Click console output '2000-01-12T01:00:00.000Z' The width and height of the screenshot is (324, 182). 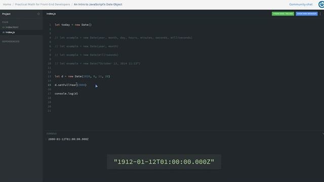[x=68, y=140]
